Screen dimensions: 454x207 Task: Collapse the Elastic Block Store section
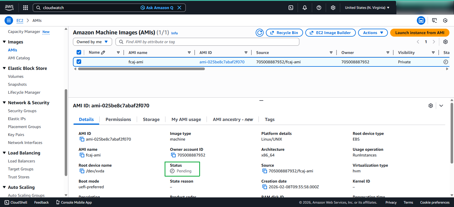pos(4,68)
